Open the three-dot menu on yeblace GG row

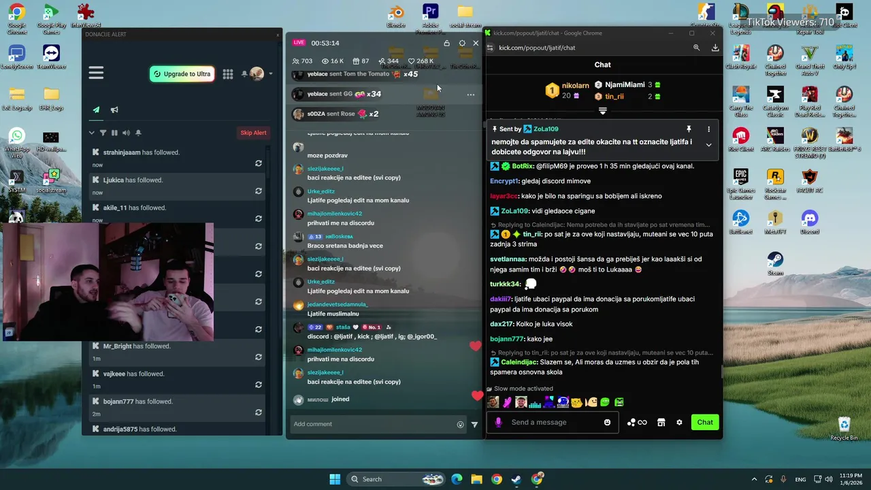coord(470,95)
